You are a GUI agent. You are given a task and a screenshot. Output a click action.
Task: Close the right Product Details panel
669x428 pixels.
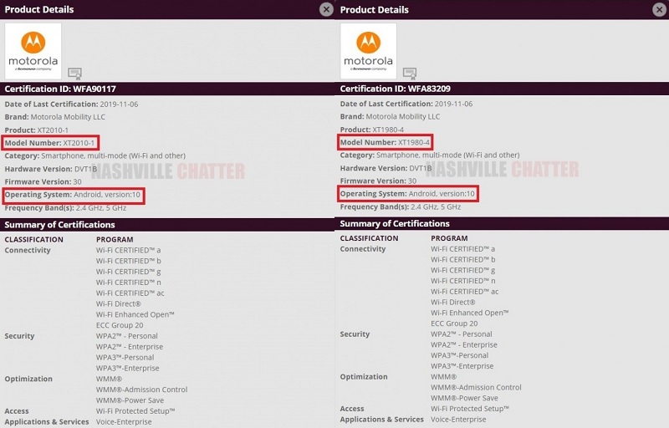coord(659,9)
